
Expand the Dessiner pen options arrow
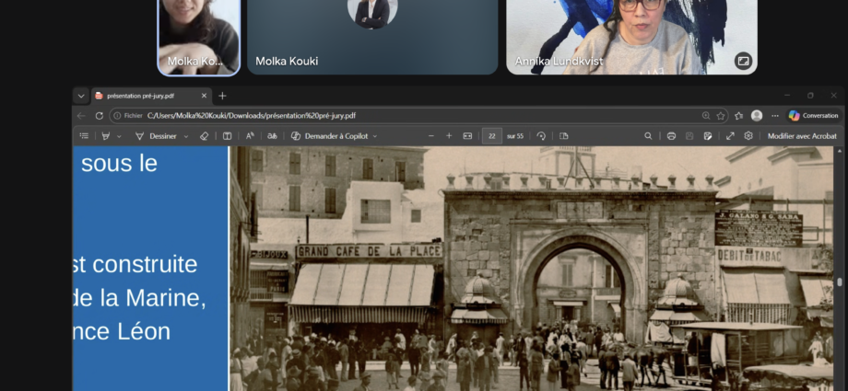click(186, 136)
